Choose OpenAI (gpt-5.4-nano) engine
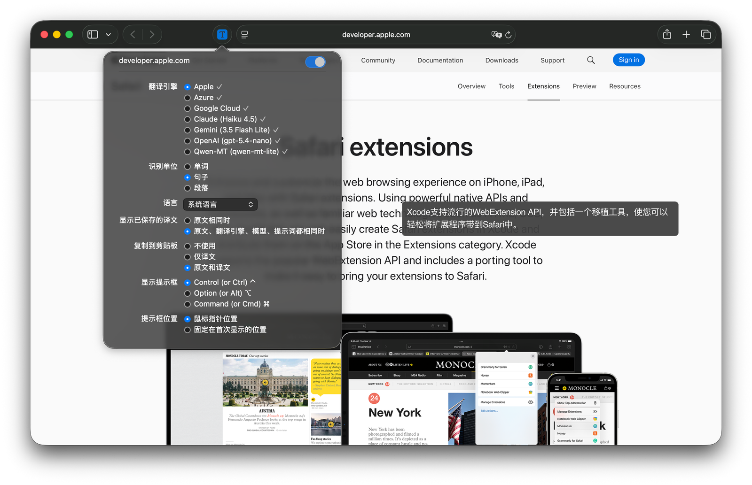 tap(188, 141)
